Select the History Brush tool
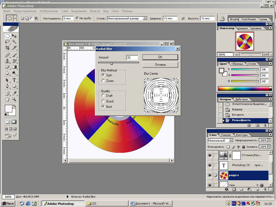This screenshot has width=276, height=207. [14, 61]
